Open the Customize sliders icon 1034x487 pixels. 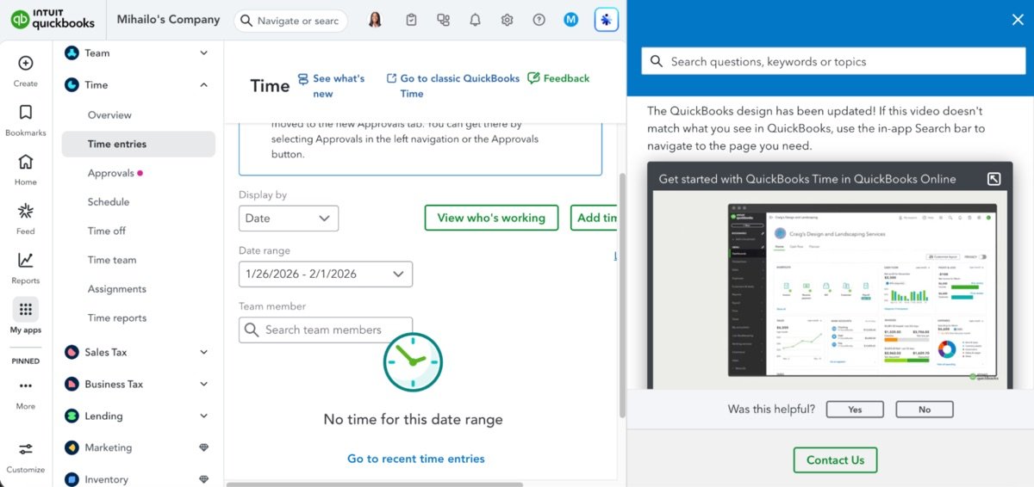coord(26,449)
